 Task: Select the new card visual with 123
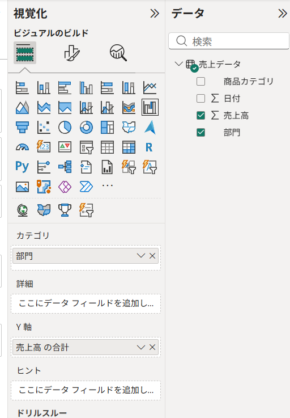[x=44, y=147]
